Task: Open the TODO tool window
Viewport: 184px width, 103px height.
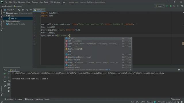Action: pyautogui.click(x=9, y=99)
